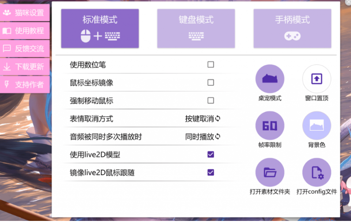Screen dimensions: 351x224
Task: Enable the 使用数位笔 checkbox
Action: pyautogui.click(x=211, y=65)
